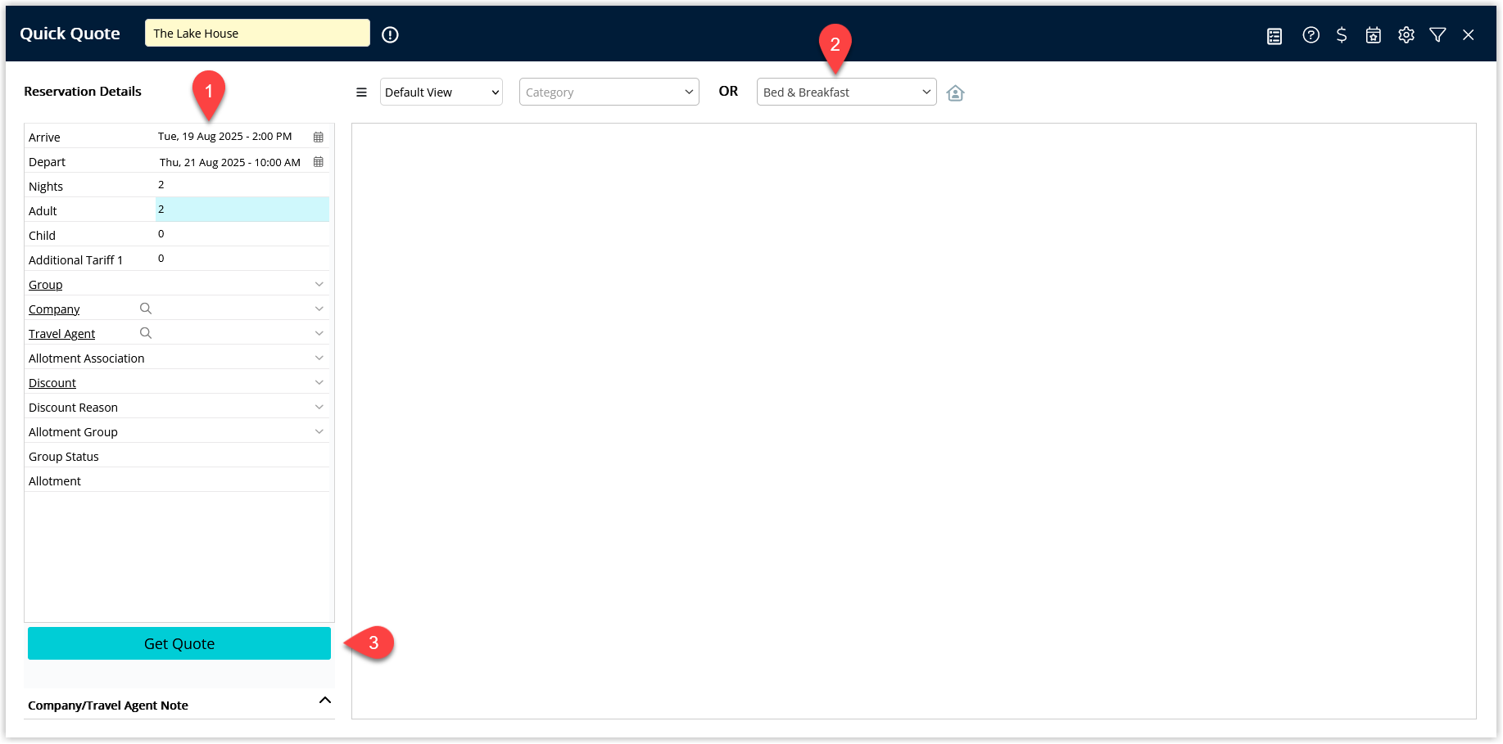Click the Company search magnifier icon
1503x744 pixels.
(x=146, y=309)
